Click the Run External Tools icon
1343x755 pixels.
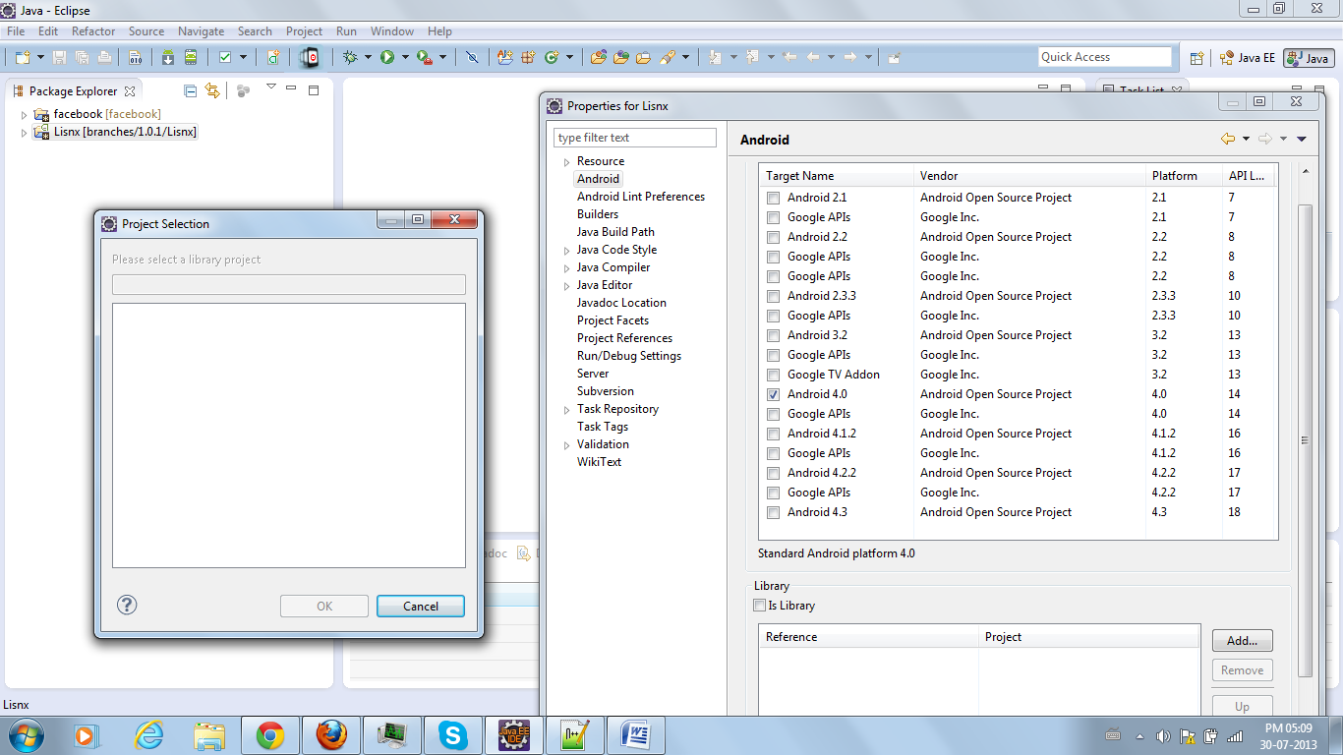pos(424,58)
